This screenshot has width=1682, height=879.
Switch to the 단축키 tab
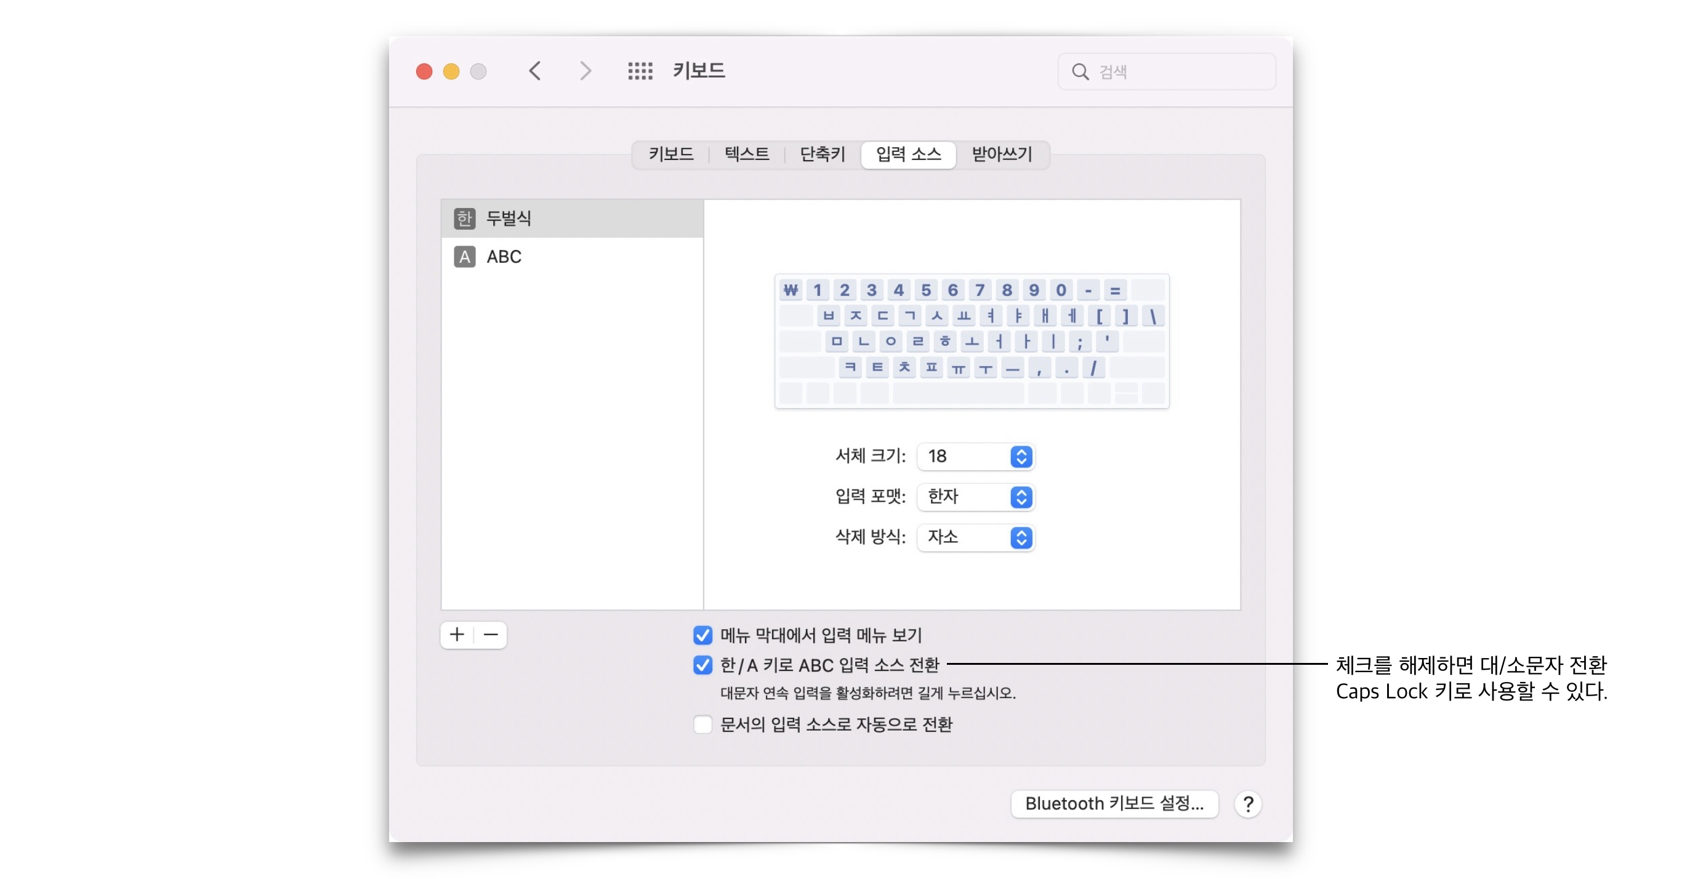[x=822, y=154]
